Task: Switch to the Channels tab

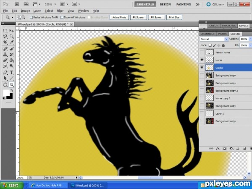Action: (207, 34)
